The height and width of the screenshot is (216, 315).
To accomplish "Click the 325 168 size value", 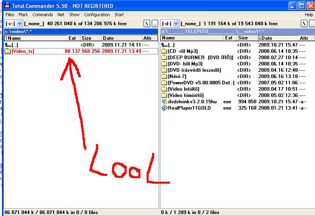I will coord(247,108).
